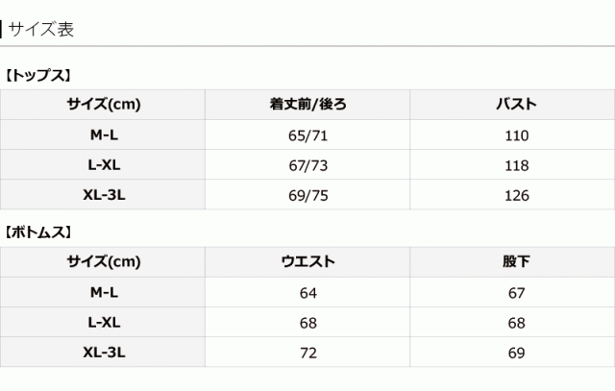The height and width of the screenshot is (391, 615).
Task: Select the ウエスト column header
Action: pos(307,261)
